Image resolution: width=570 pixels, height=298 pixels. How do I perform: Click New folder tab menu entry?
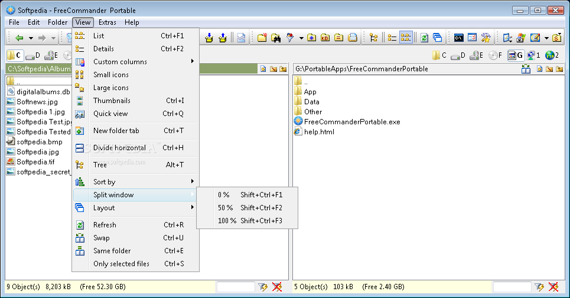[x=136, y=131]
